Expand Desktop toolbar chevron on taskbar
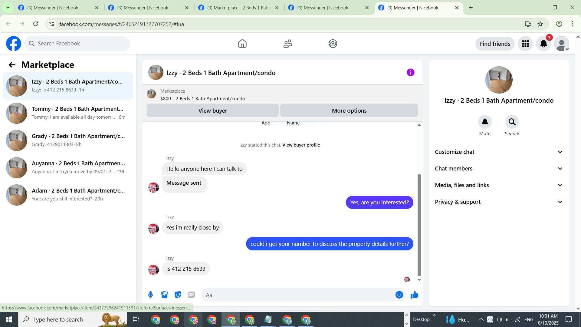This screenshot has width=581, height=327. click(434, 315)
